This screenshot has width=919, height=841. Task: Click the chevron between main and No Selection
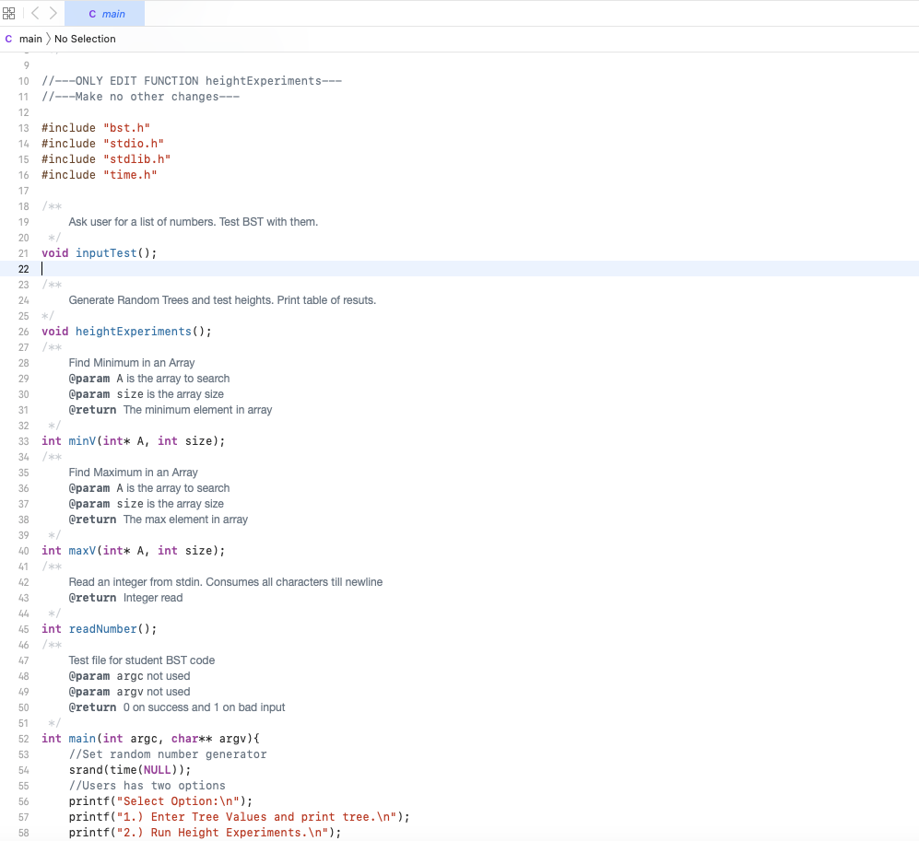45,39
